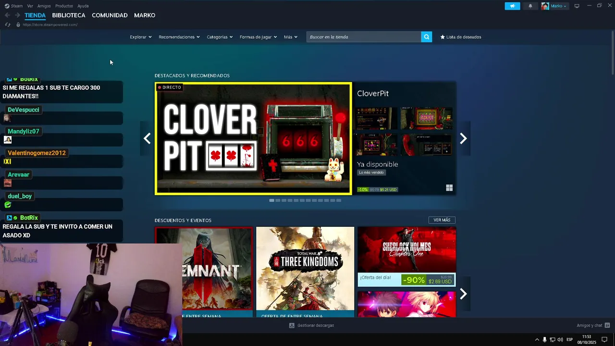Show next featured game arrow
This screenshot has height=346, width=615.
[x=463, y=138]
